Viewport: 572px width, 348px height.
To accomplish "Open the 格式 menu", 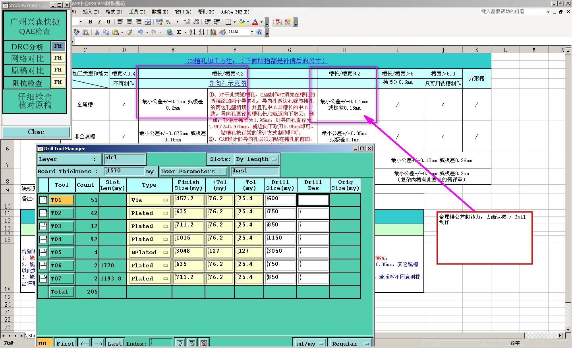I will pyautogui.click(x=114, y=12).
